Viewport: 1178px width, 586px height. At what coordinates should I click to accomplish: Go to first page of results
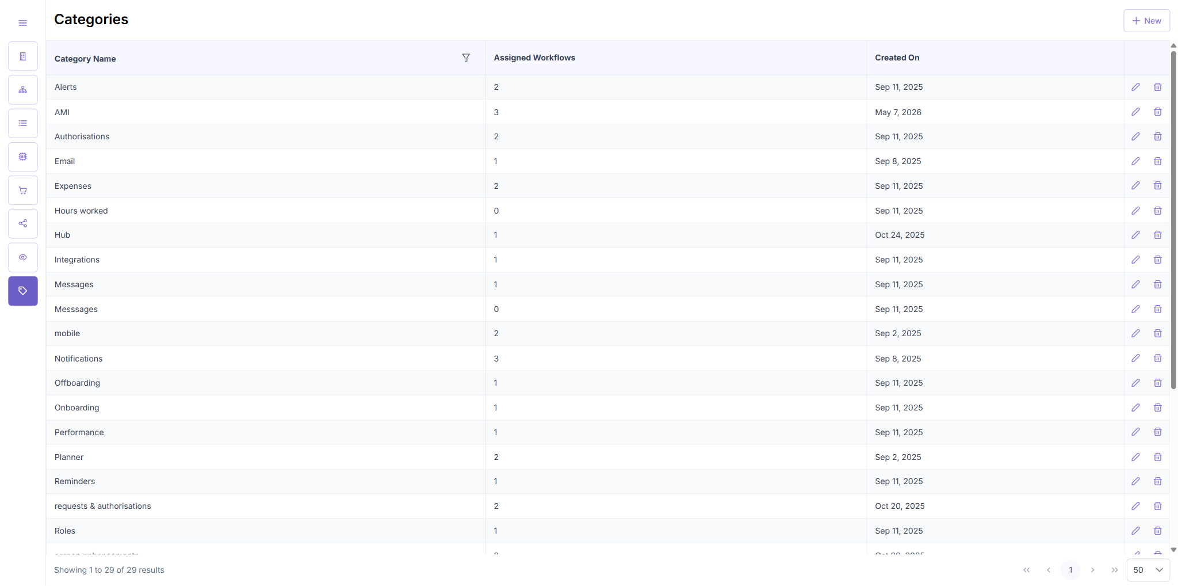coord(1027,570)
